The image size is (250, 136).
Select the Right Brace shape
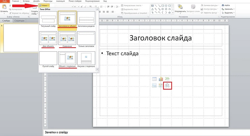pyautogui.click(x=166, y=12)
